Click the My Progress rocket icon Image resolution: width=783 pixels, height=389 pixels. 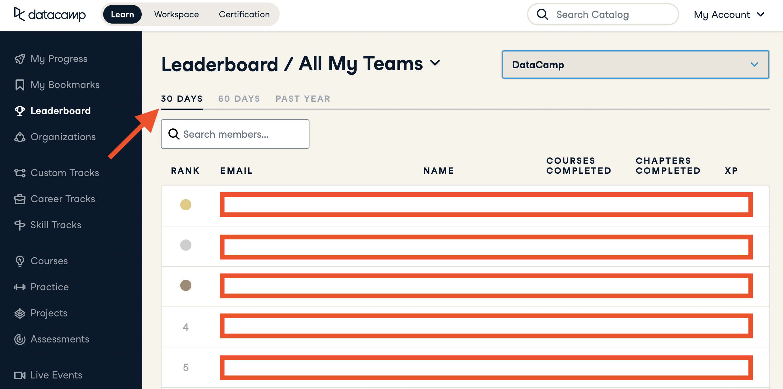point(20,59)
